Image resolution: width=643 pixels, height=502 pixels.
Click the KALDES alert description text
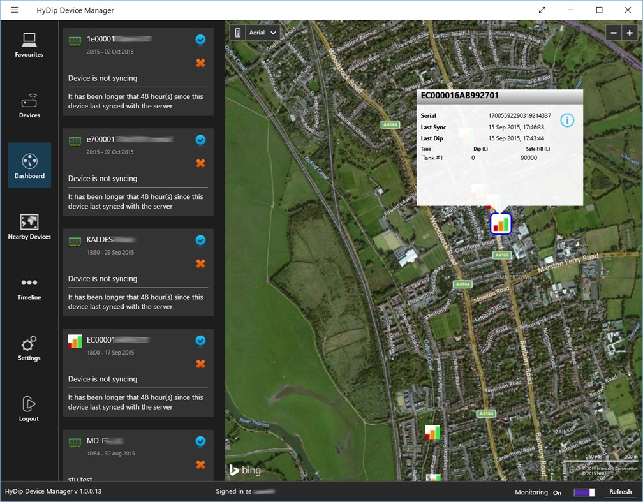(x=135, y=302)
